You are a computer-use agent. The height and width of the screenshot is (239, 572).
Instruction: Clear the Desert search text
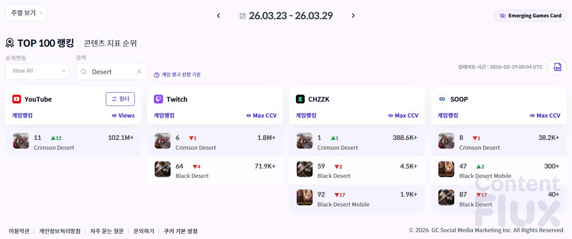pyautogui.click(x=139, y=72)
